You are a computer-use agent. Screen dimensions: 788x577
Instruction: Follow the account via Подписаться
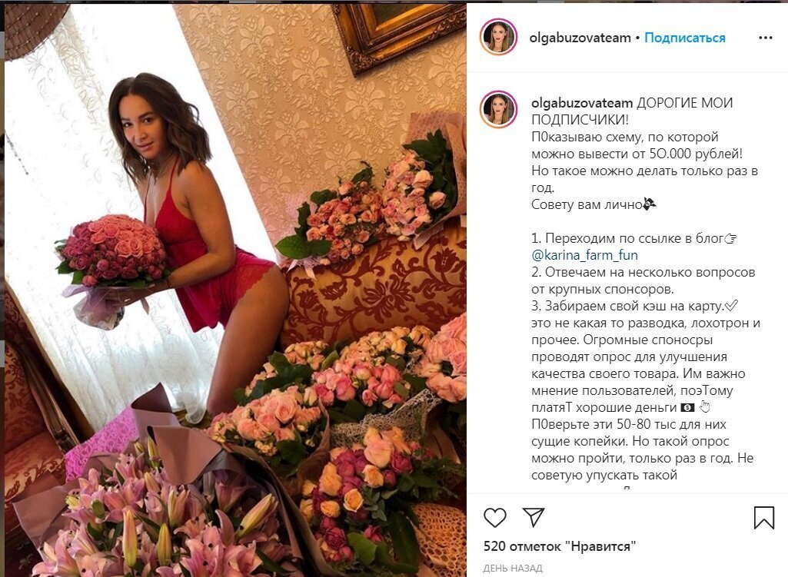click(685, 38)
